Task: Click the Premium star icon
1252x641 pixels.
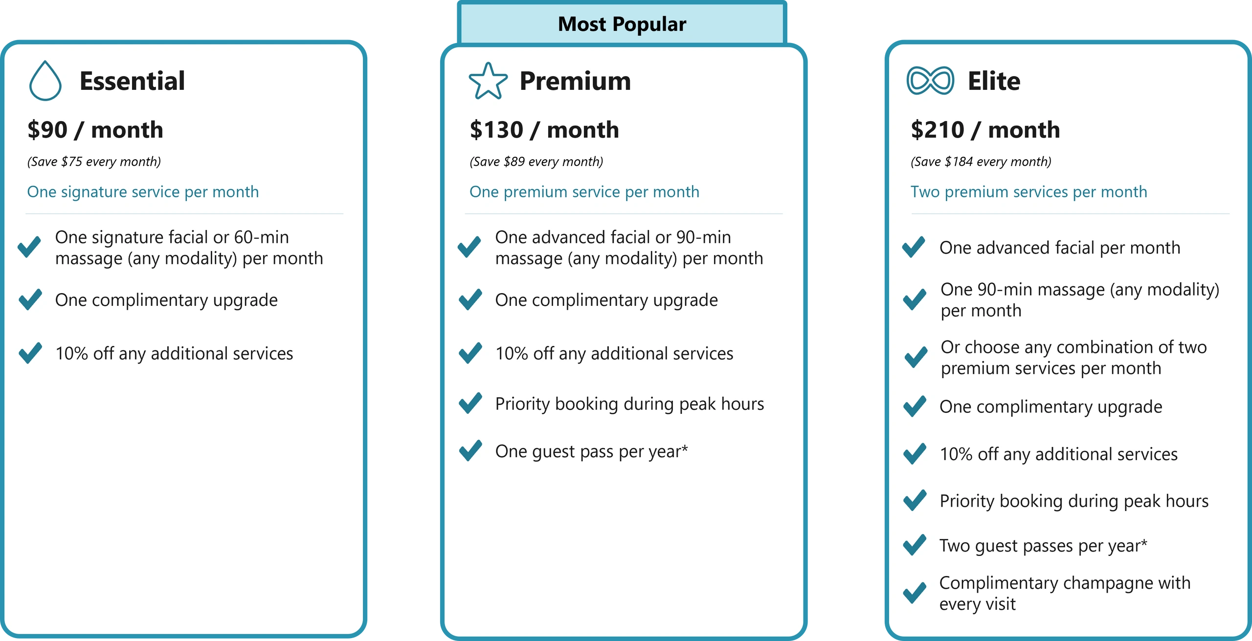Action: pyautogui.click(x=488, y=81)
